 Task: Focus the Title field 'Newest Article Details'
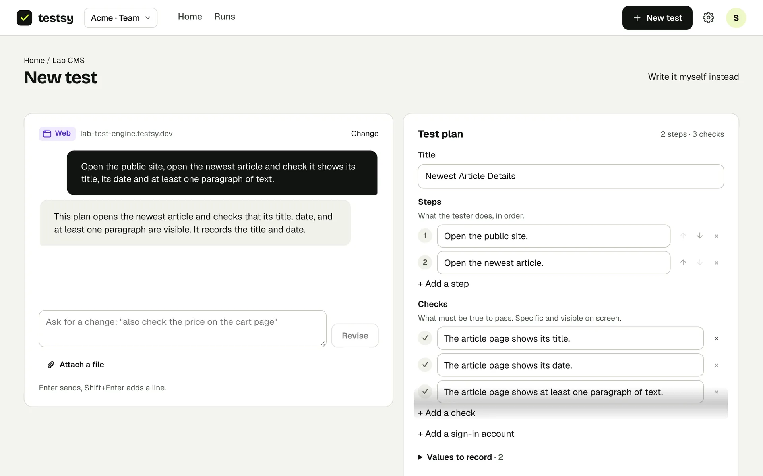click(x=571, y=176)
